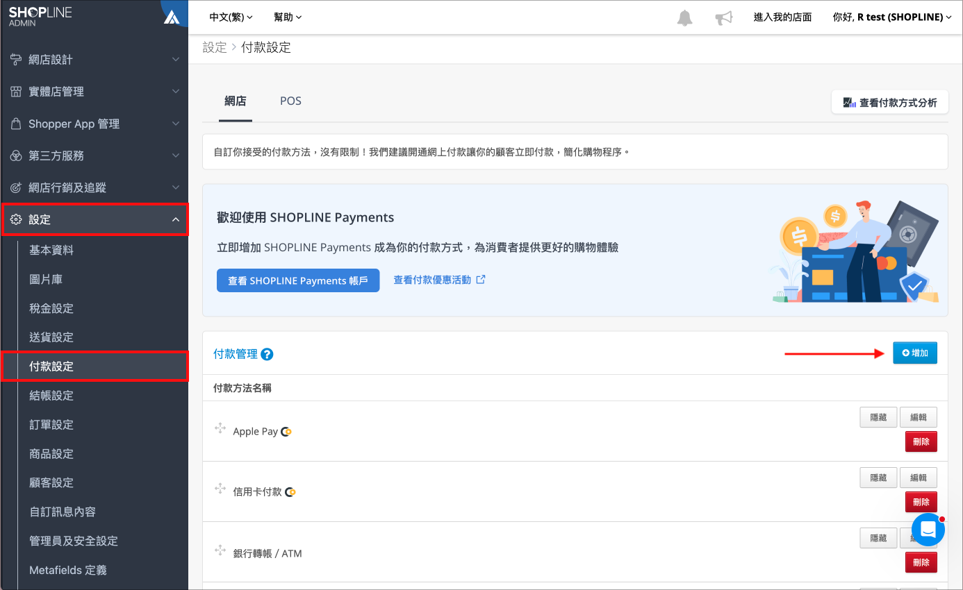This screenshot has width=963, height=590.
Task: Expand the 網店設計 menu chevron
Action: point(176,60)
